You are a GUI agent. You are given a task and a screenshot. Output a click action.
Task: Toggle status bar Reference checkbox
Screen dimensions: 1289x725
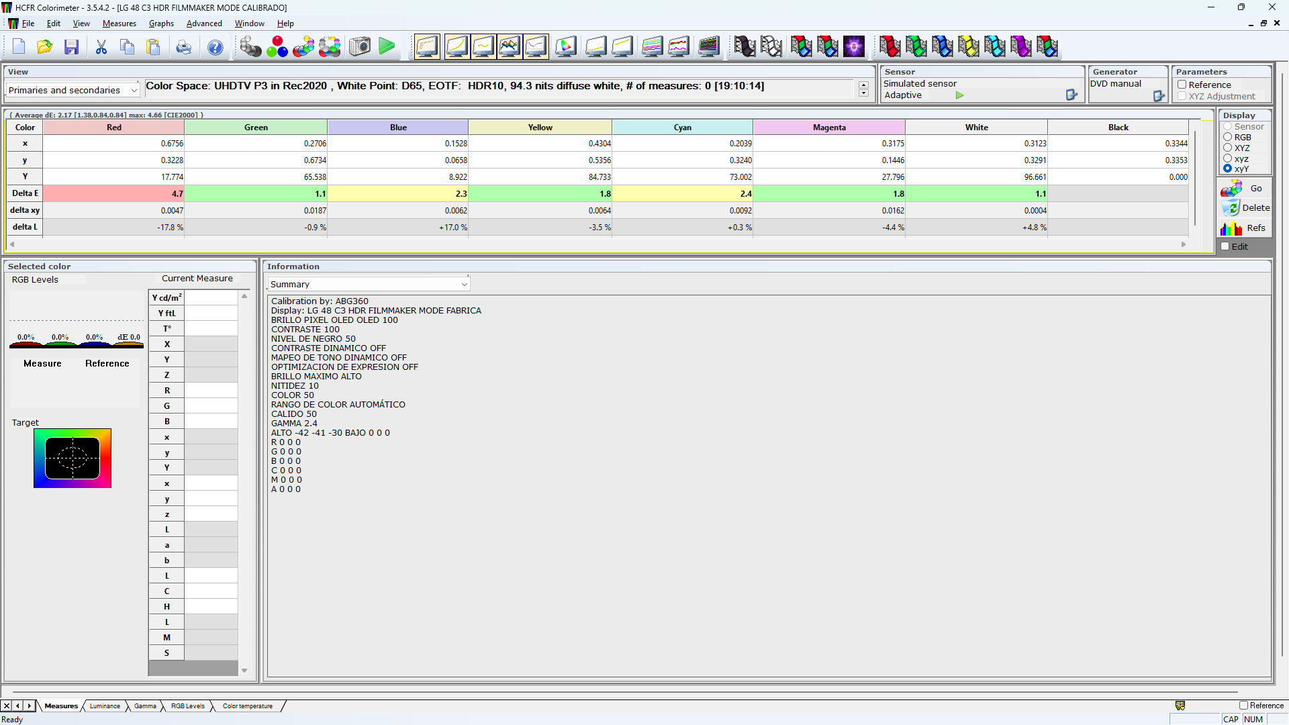tap(1243, 706)
